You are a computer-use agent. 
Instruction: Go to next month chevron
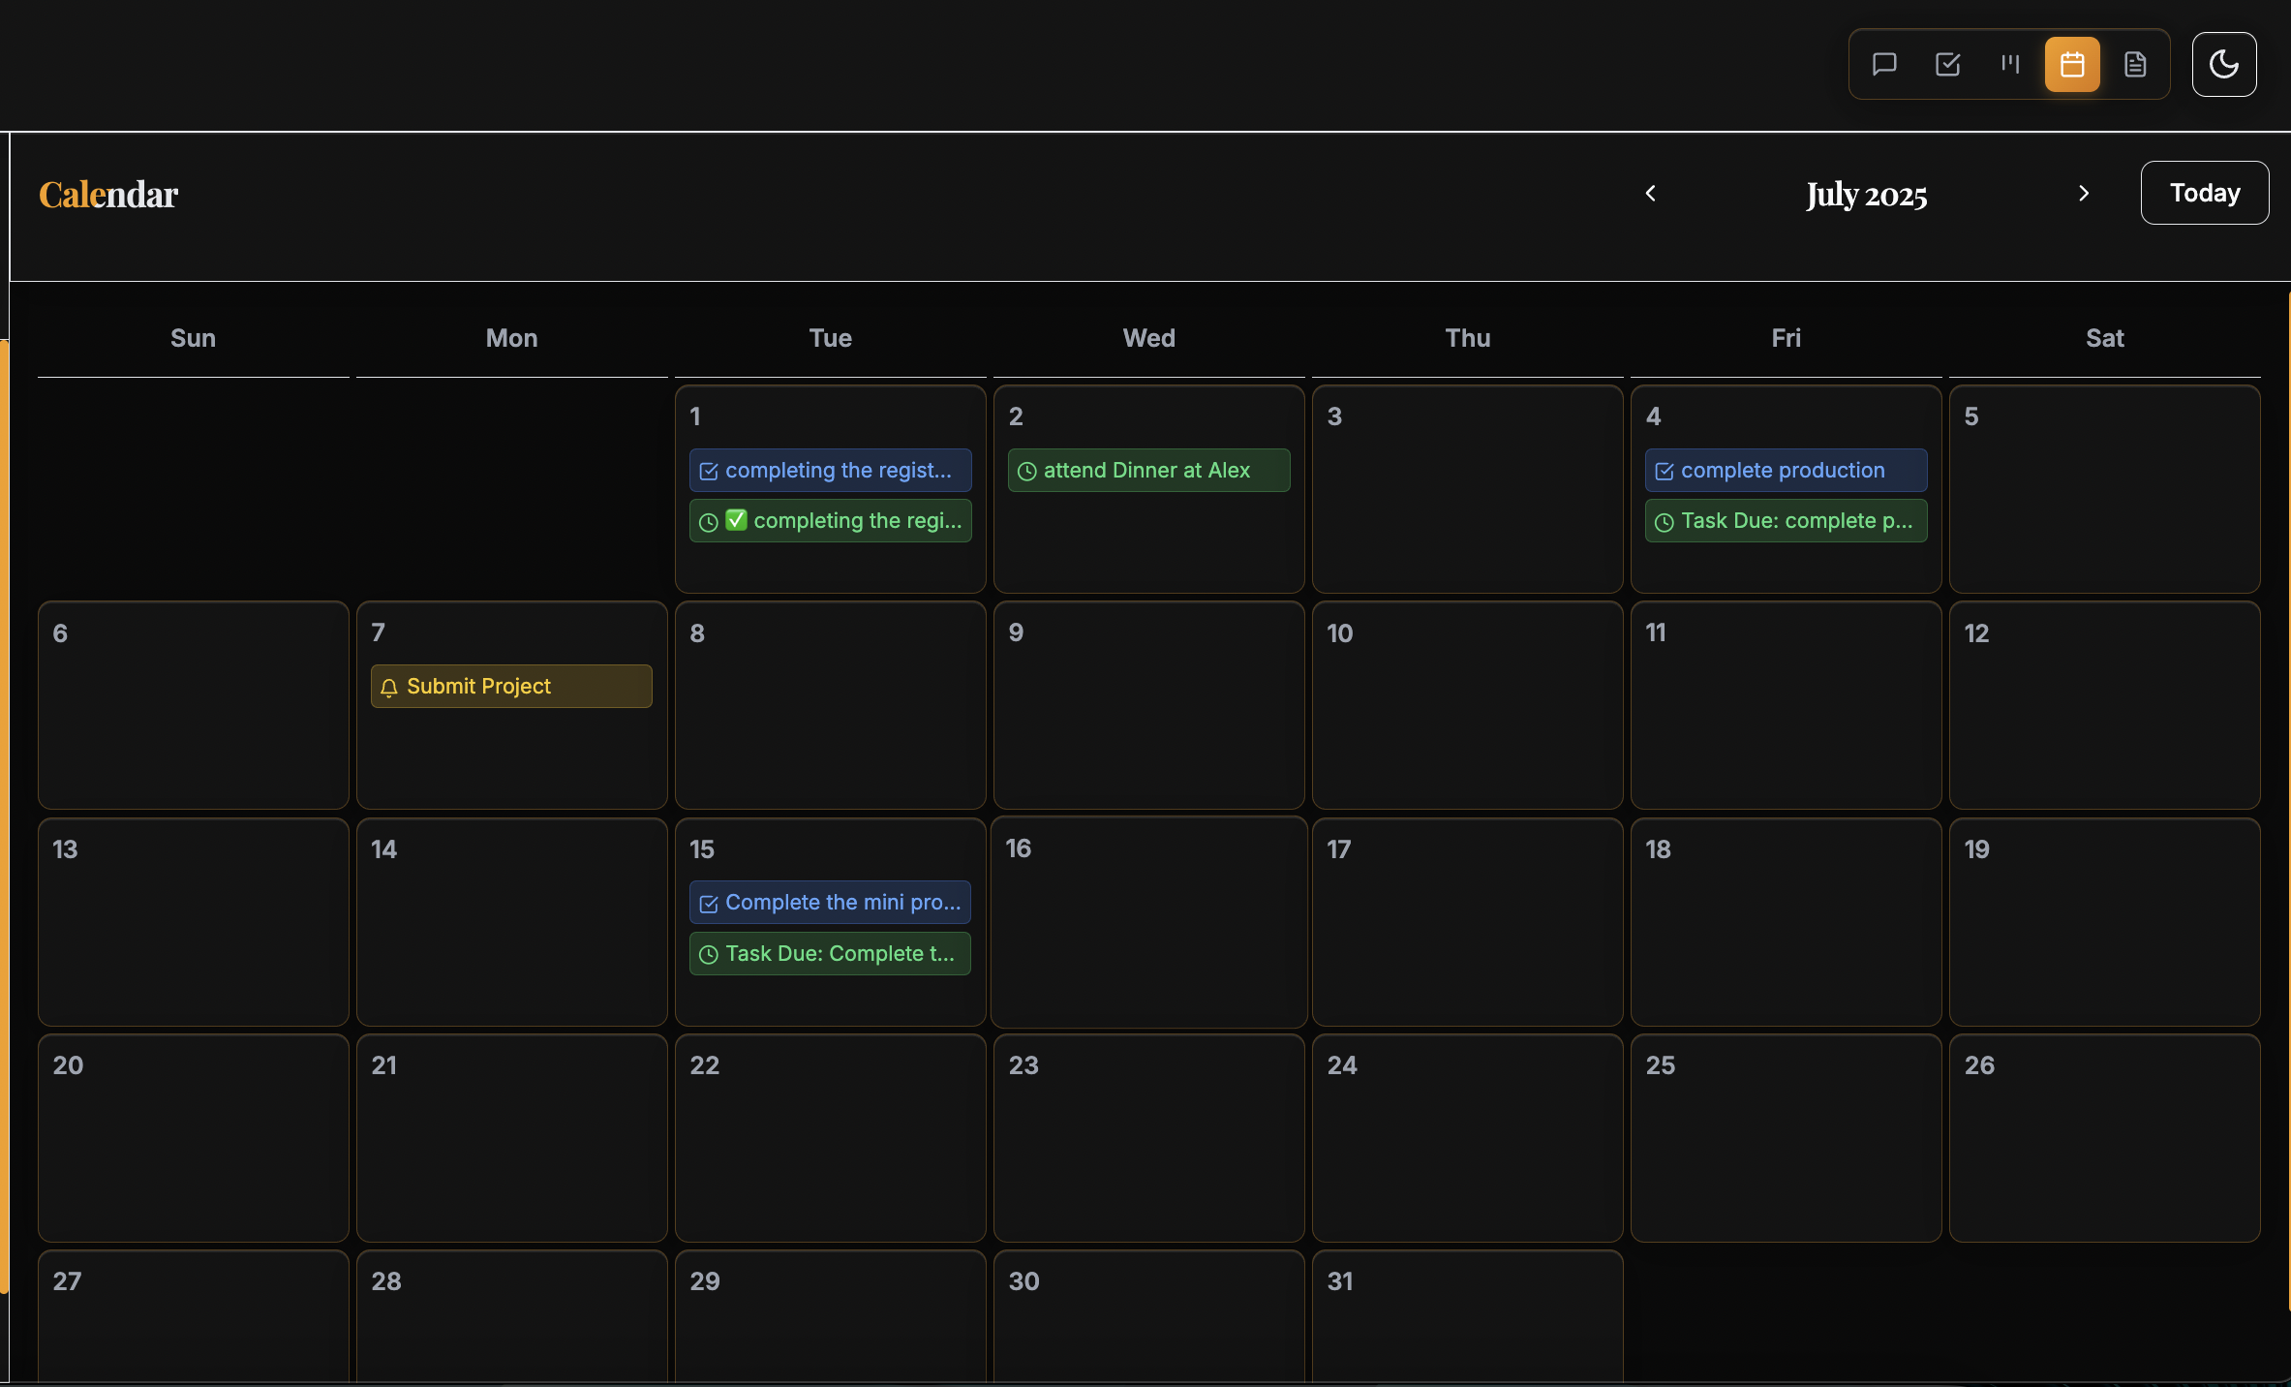(x=2084, y=193)
